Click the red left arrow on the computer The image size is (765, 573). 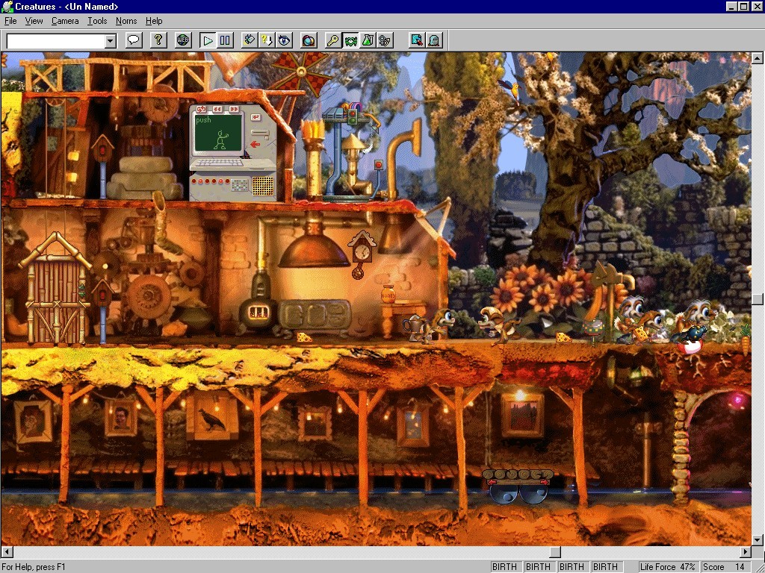(255, 144)
